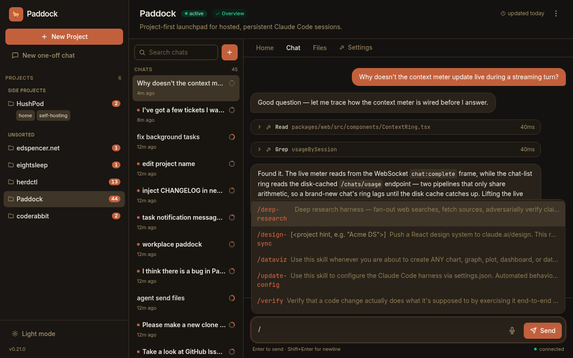This screenshot has height=358, width=573.
Task: Start a New one-off chat
Action: pos(64,55)
